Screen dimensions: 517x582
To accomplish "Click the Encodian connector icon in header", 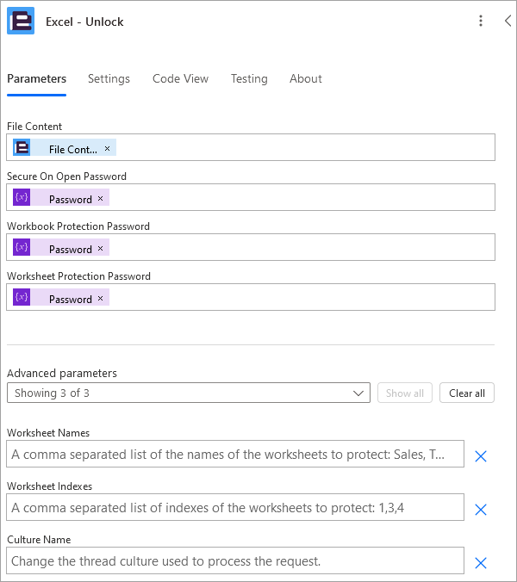I will point(21,21).
